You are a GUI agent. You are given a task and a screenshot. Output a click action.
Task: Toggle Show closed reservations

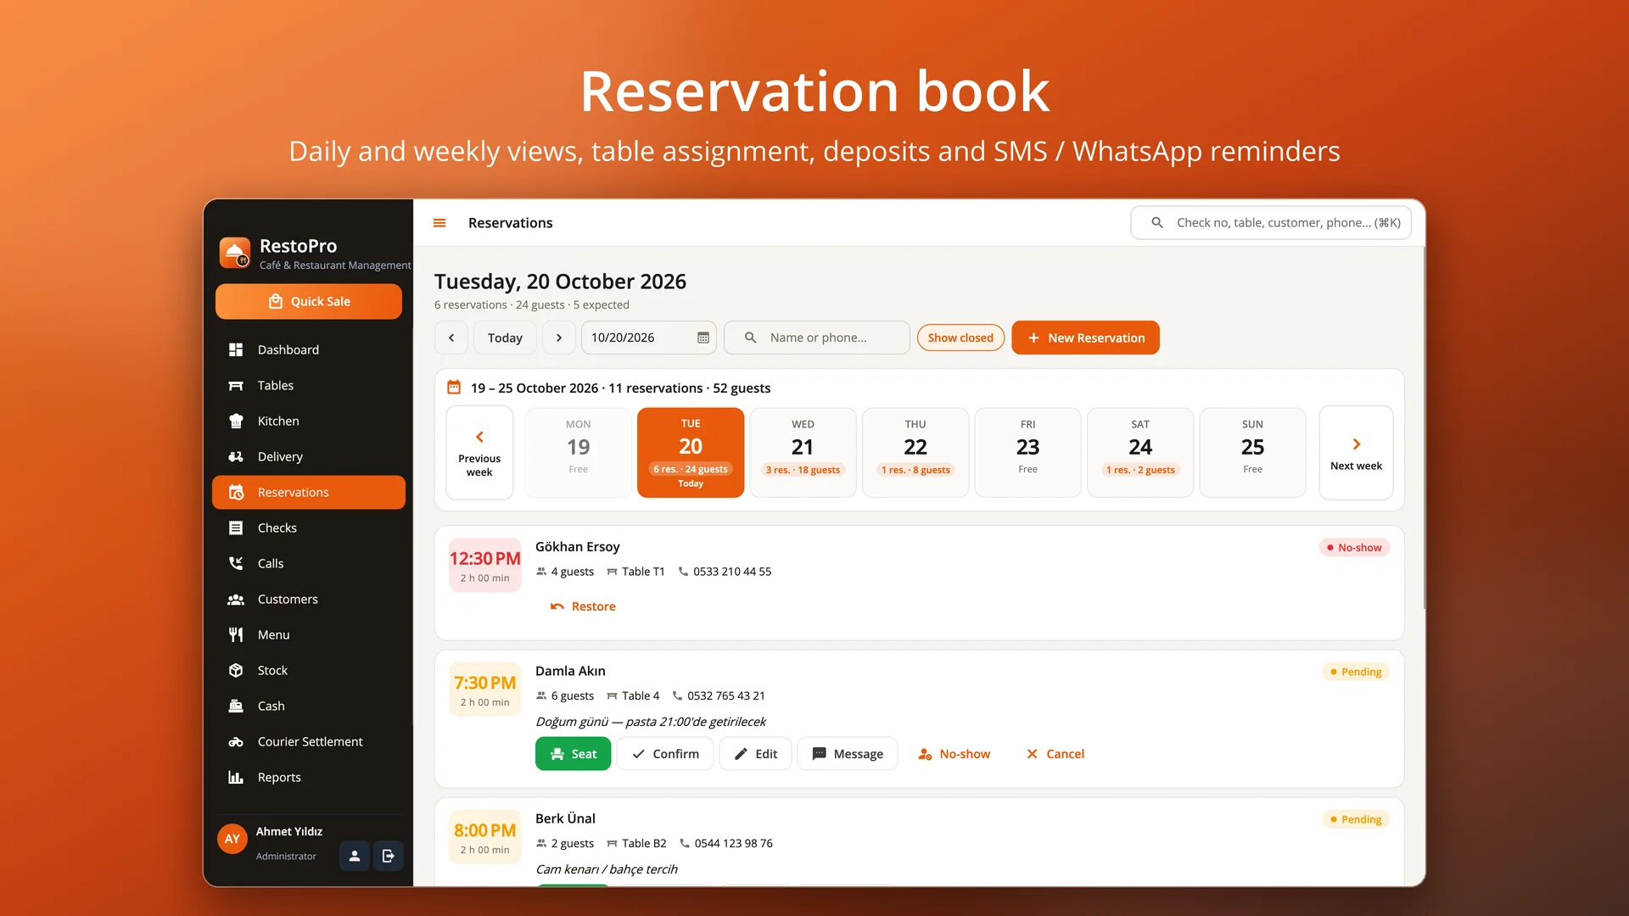960,338
